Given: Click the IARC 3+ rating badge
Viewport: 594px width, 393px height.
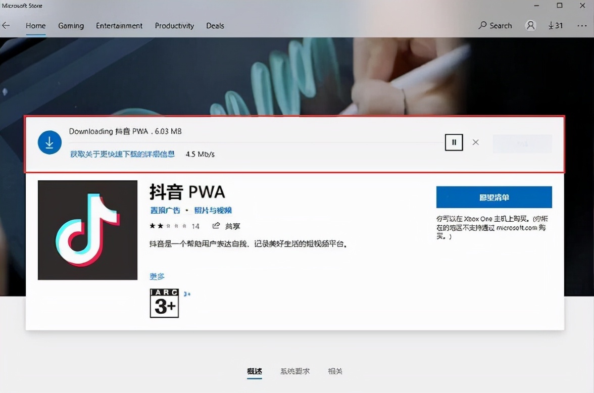Looking at the screenshot, I should [165, 303].
